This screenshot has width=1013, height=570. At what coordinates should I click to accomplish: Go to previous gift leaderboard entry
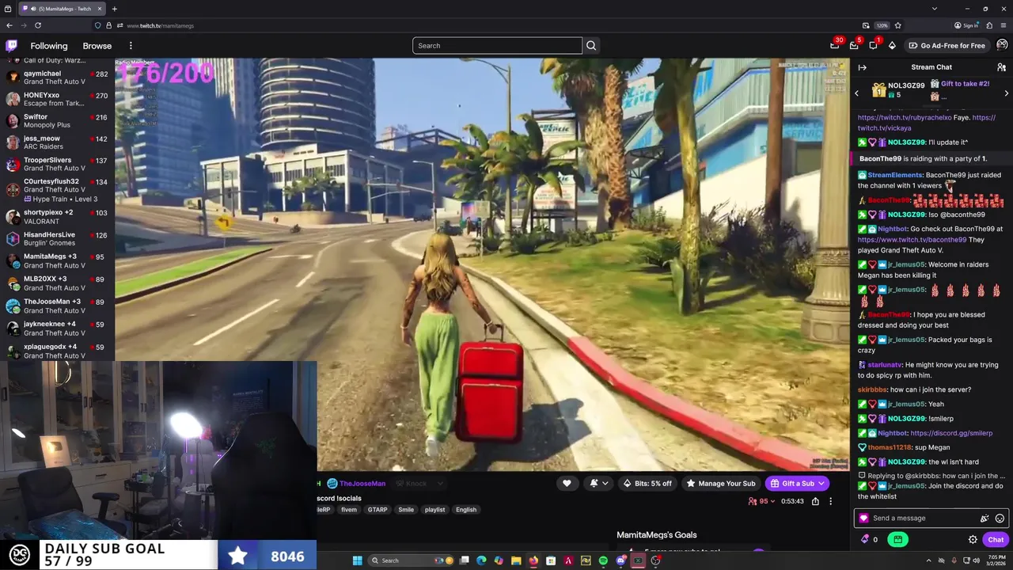(x=856, y=93)
